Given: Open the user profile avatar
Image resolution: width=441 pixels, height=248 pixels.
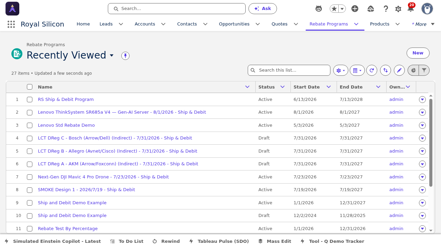Looking at the screenshot, I should coord(427,9).
